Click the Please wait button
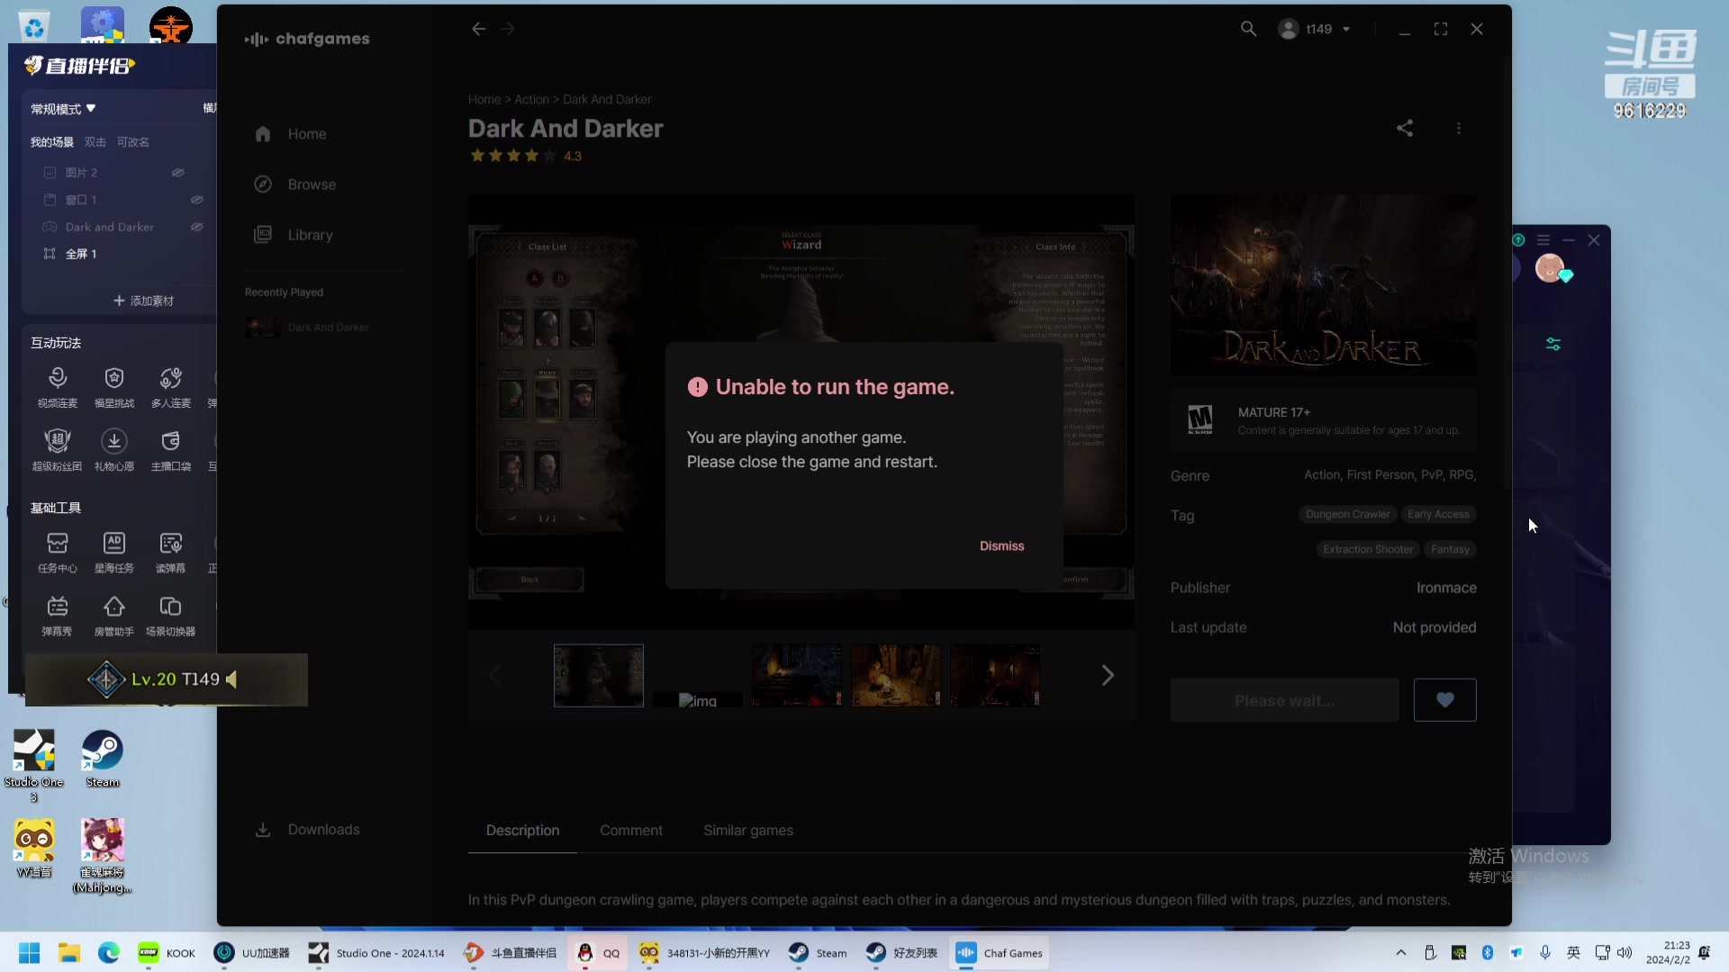 point(1285,700)
